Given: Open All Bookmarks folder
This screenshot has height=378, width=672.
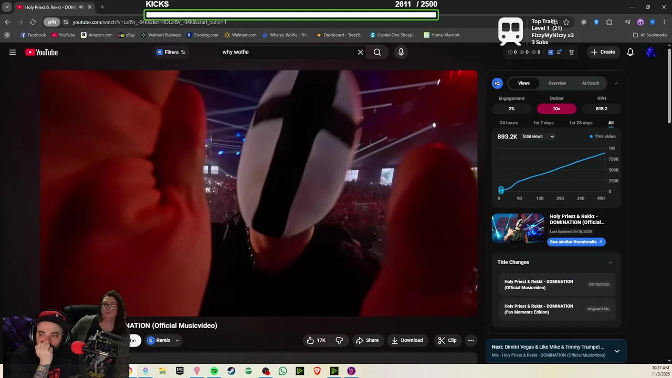Looking at the screenshot, I should 650,35.
